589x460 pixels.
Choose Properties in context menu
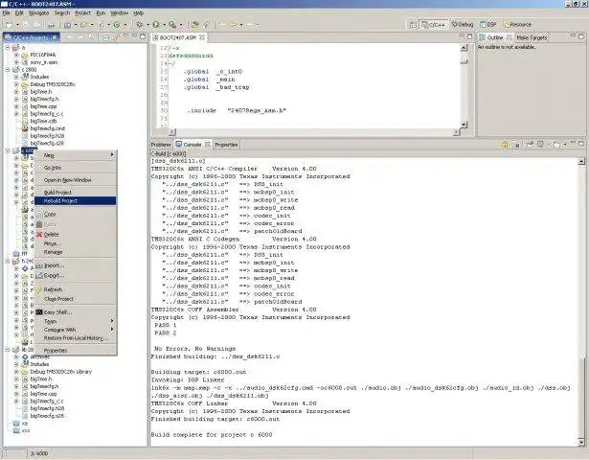75,350
